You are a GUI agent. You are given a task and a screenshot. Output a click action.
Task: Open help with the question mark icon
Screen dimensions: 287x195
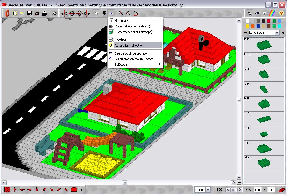(281, 13)
